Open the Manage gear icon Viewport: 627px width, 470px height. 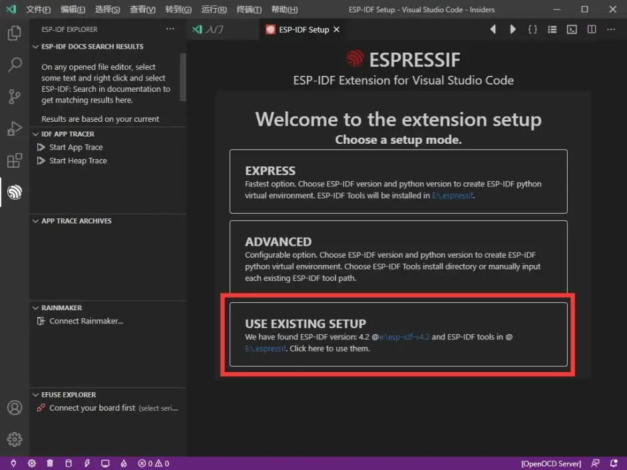tap(15, 439)
